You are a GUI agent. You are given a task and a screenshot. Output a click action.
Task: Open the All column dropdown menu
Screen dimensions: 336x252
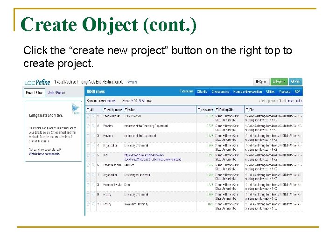pos(88,110)
